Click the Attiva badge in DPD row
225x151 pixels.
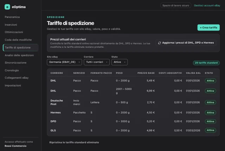(x=210, y=122)
